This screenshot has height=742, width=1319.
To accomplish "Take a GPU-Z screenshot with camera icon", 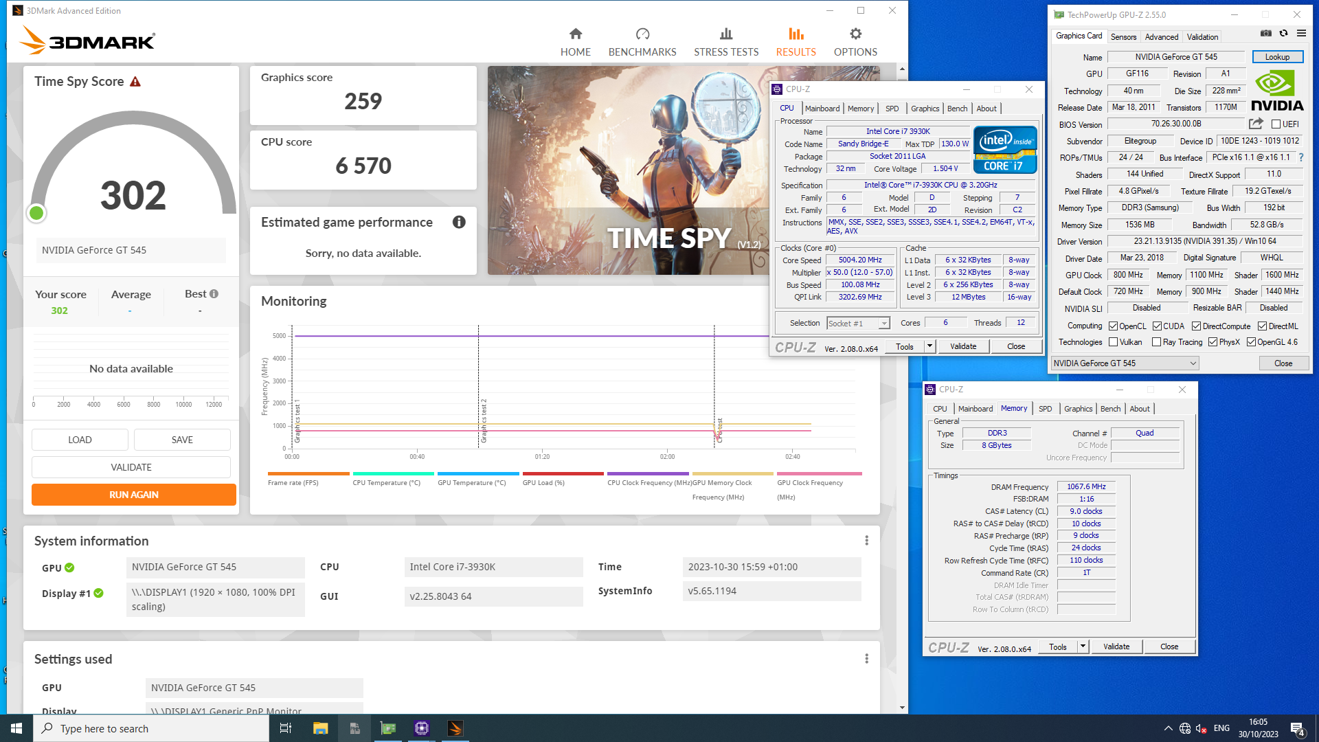I will tap(1266, 33).
